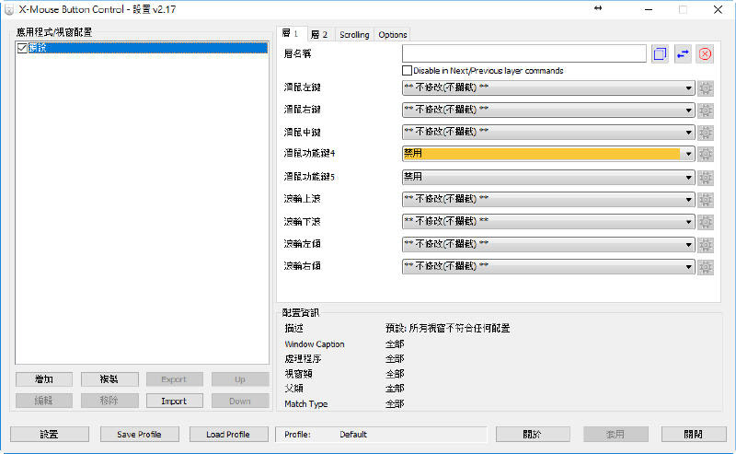Switch to the 層 2 tab
This screenshot has width=736, height=454.
pos(320,35)
